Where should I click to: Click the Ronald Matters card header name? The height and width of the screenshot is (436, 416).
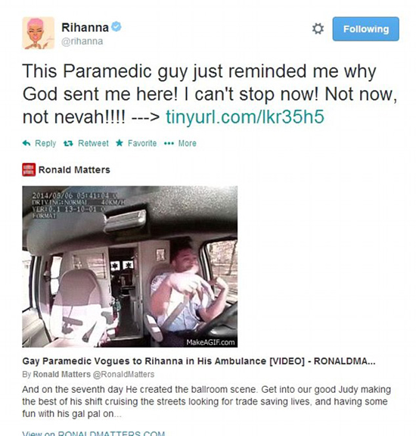(74, 170)
